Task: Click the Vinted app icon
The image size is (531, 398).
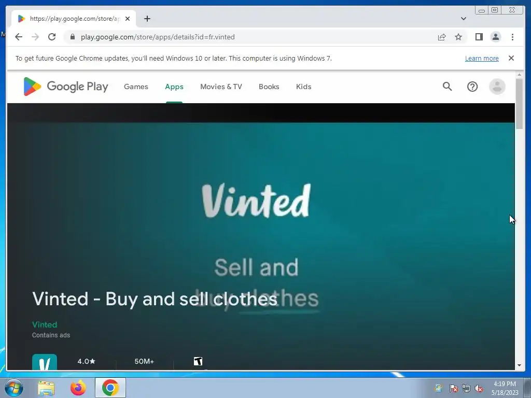Action: [45, 362]
